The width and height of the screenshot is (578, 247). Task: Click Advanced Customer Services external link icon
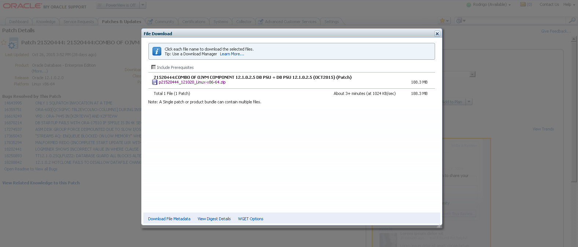point(261,22)
